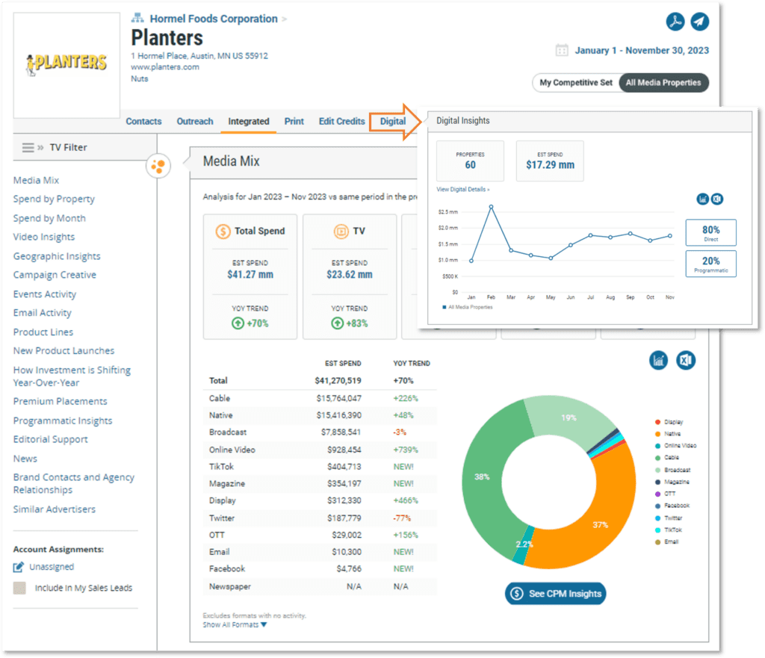Click the Properties 60 card
765x658 pixels.
(470, 161)
